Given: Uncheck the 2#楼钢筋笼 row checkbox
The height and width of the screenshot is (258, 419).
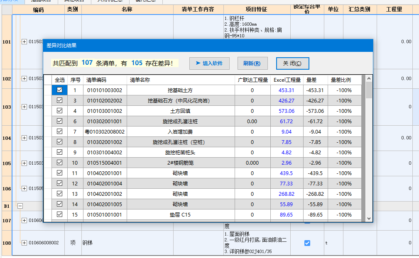Looking at the screenshot, I should click(60, 163).
